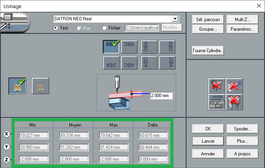Click the machine table icon

pyautogui.click(x=216, y=102)
